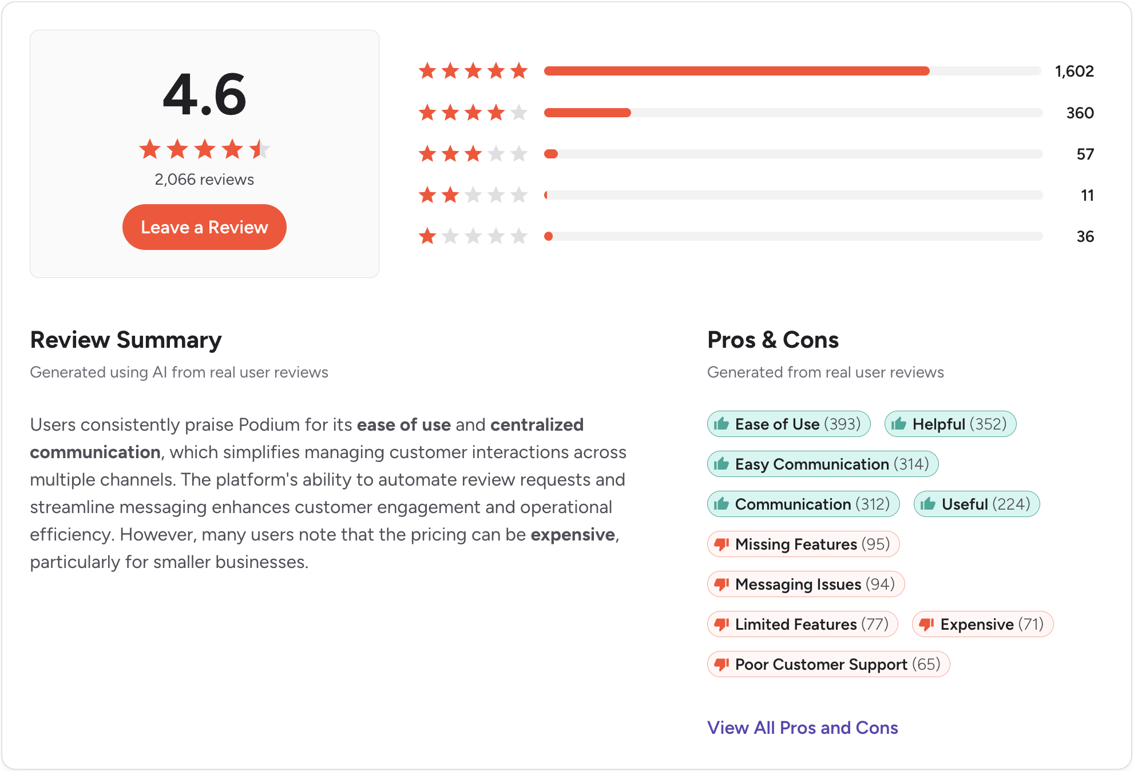Click the fifth star in the 5-star row
Image resolution: width=1134 pixels, height=771 pixels.
pyautogui.click(x=518, y=71)
